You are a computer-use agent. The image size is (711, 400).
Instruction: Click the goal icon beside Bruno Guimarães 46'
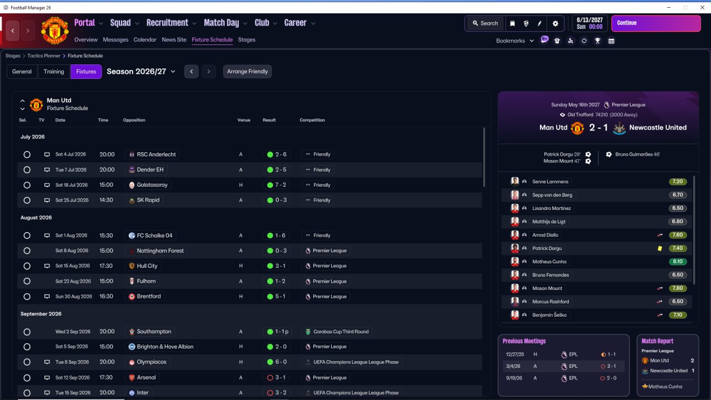click(x=609, y=154)
